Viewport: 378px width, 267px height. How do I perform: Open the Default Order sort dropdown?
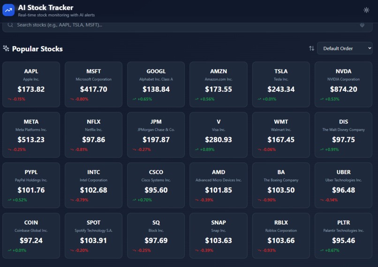(345, 48)
